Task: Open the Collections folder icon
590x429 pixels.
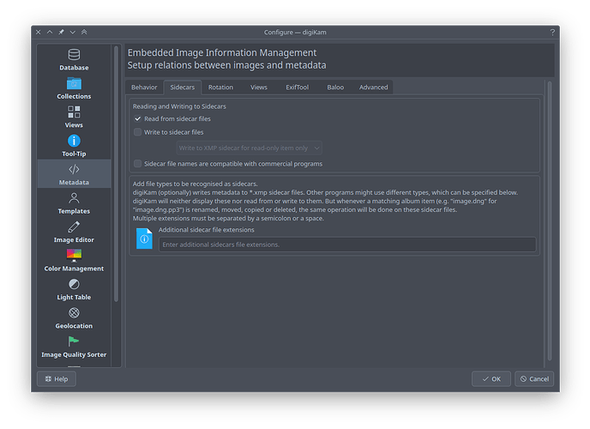Action: point(74,83)
